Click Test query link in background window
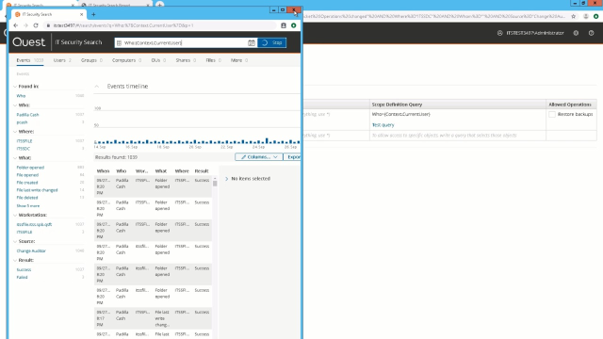The height and width of the screenshot is (339, 603). [x=383, y=125]
